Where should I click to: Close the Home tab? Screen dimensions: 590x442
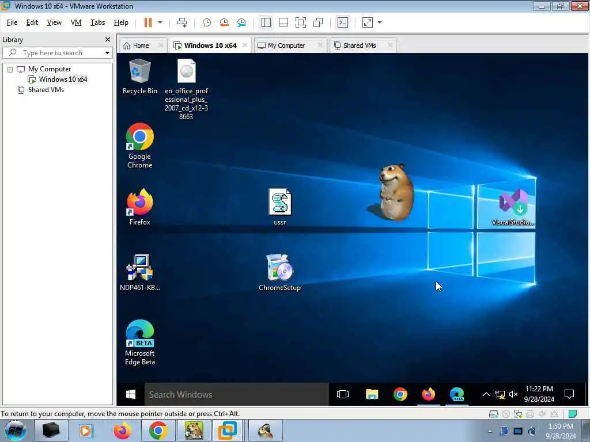tap(160, 45)
